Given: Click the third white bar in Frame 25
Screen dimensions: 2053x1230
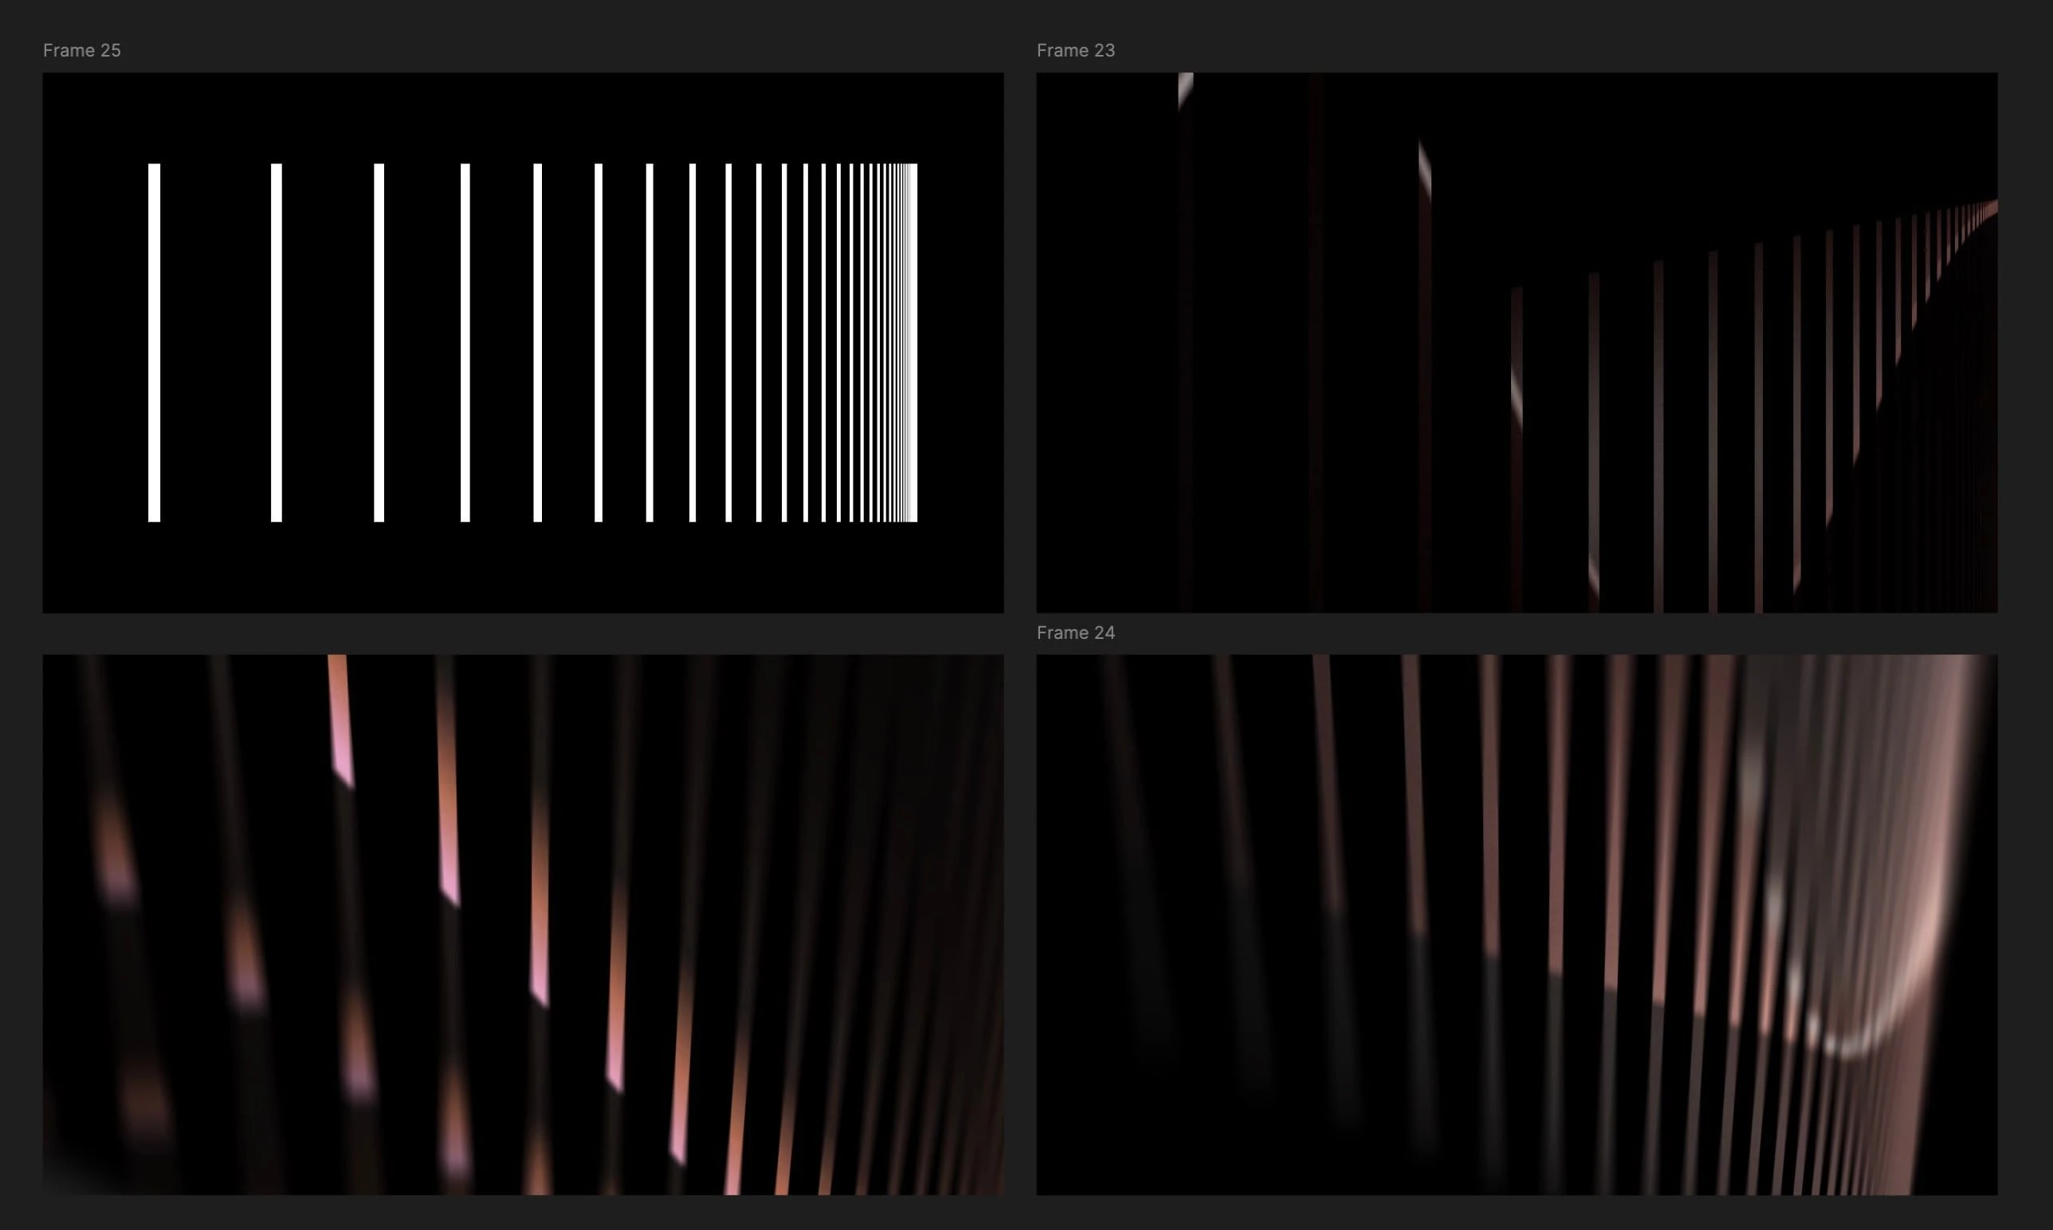Looking at the screenshot, I should click(379, 343).
